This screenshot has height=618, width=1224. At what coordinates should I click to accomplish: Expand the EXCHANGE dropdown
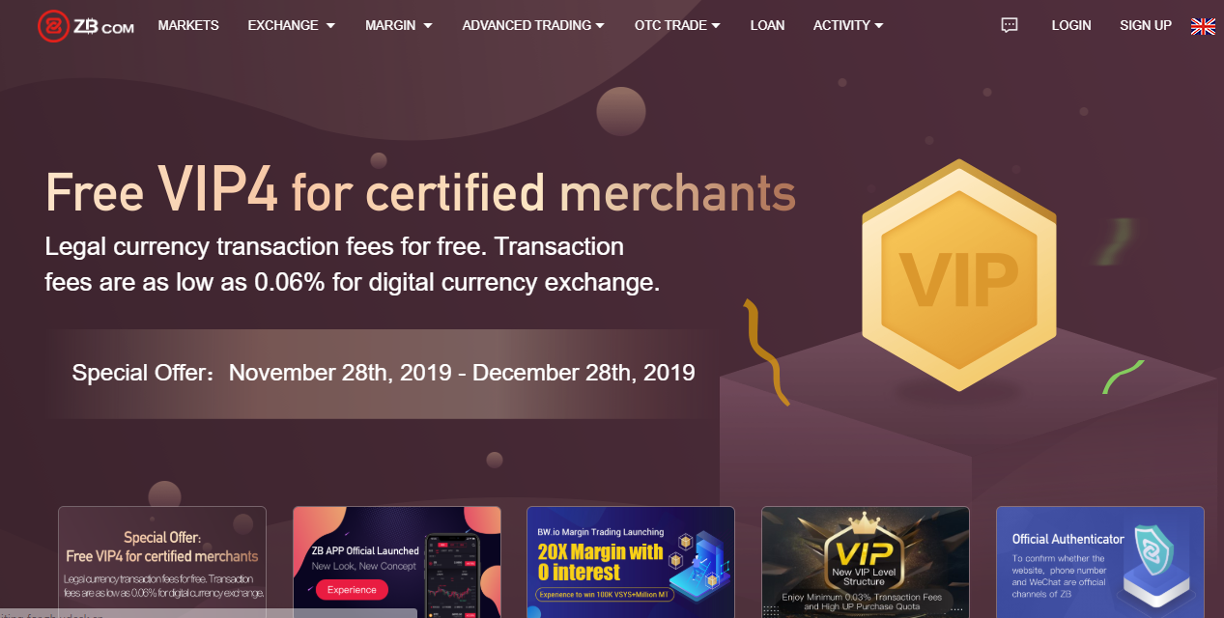pos(292,25)
